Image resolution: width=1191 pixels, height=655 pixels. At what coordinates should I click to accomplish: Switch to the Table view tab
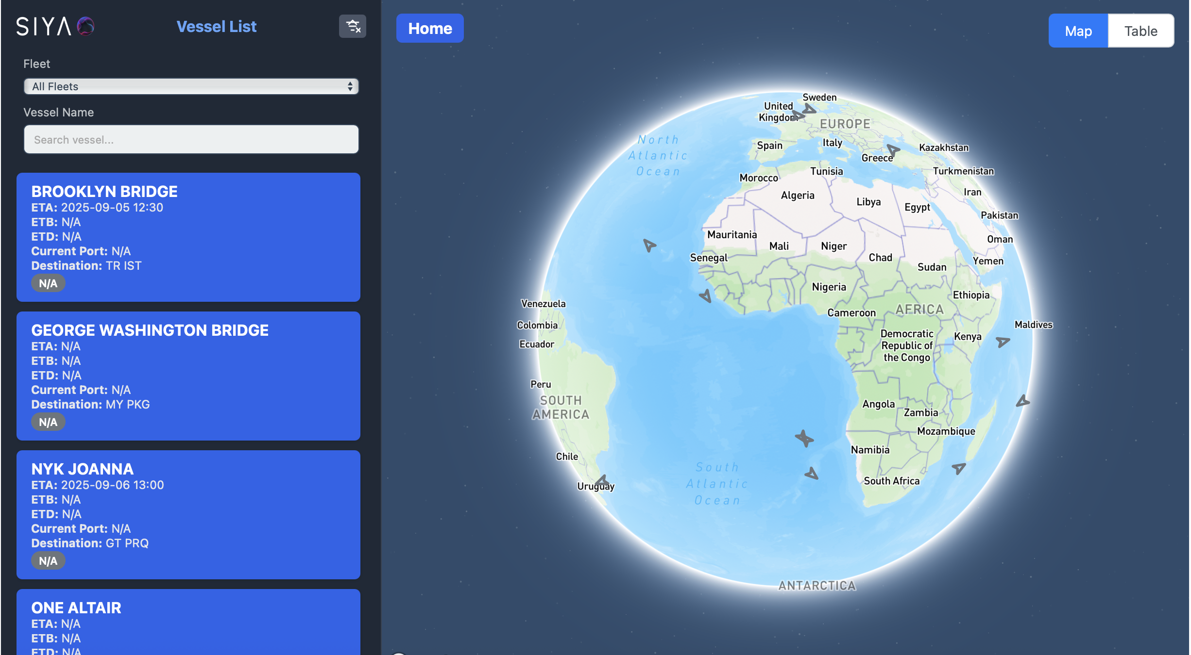coord(1140,31)
